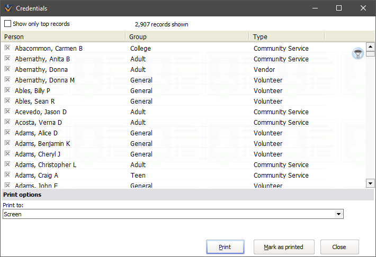Image resolution: width=376 pixels, height=257 pixels.
Task: Click College group cell
Action: tap(140, 48)
